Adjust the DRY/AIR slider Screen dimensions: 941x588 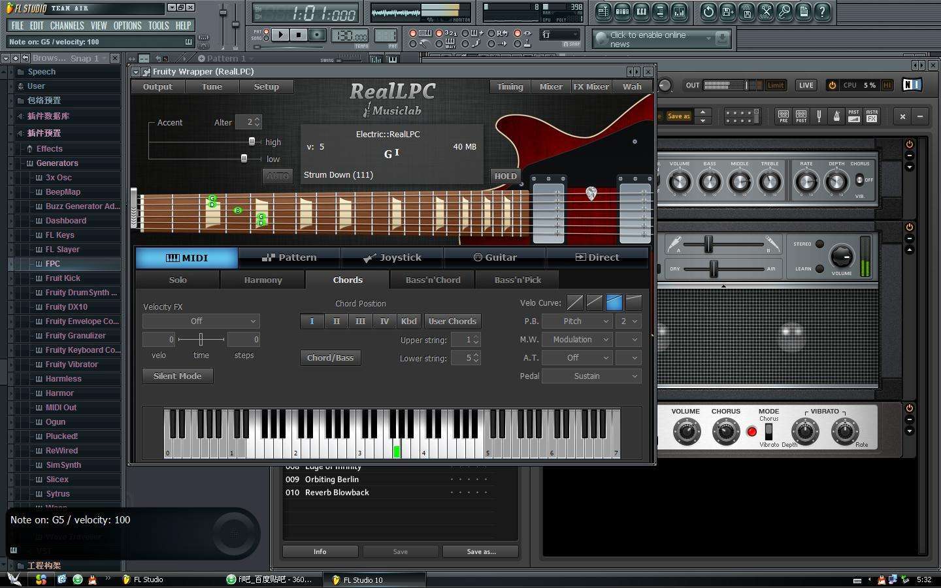(714, 269)
